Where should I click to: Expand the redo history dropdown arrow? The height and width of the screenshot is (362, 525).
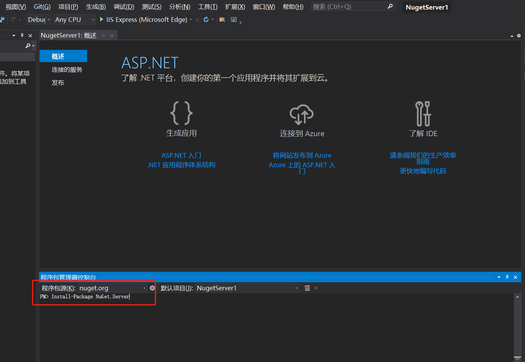20,20
